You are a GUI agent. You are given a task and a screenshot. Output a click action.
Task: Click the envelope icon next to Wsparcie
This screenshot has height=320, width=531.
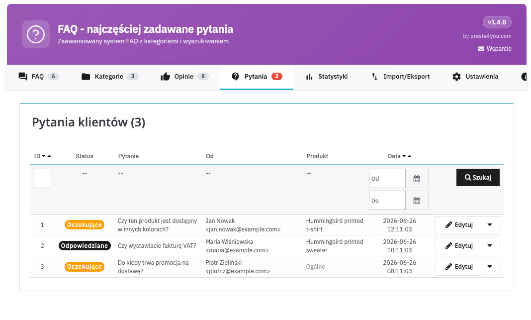(481, 49)
